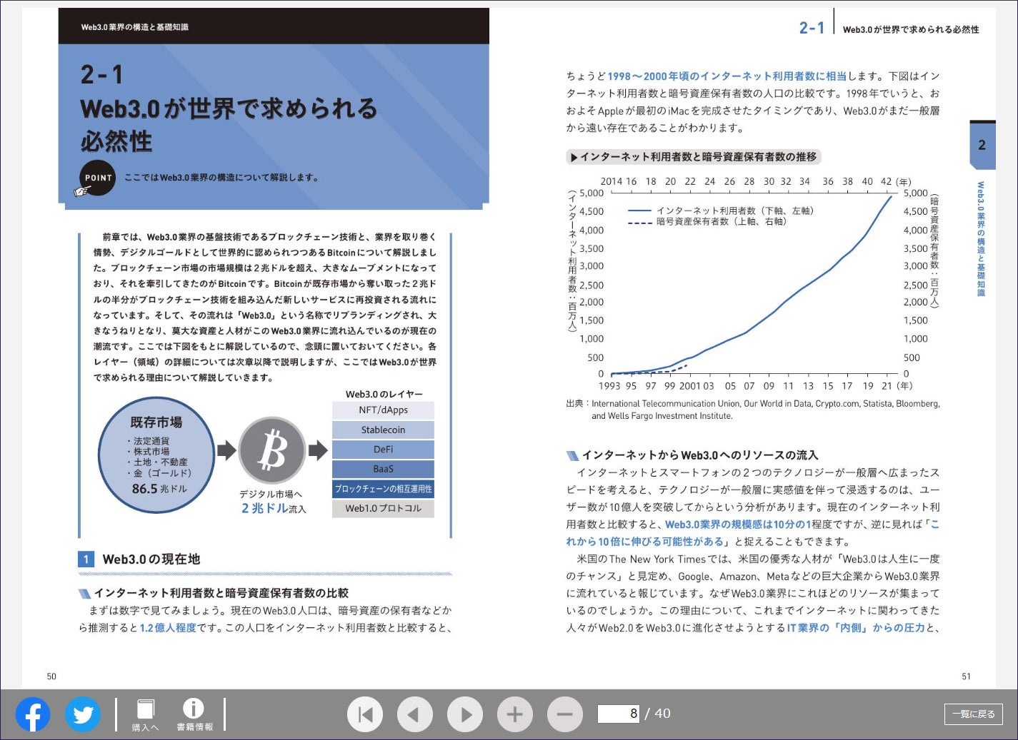
Task: Share this page on Twitter
Action: [x=83, y=714]
